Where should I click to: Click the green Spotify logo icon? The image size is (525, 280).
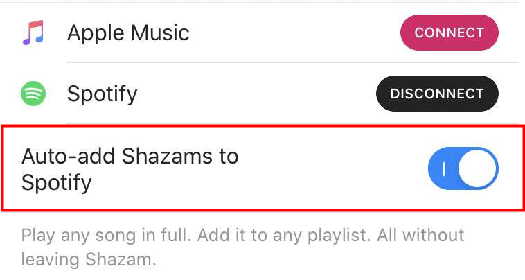[33, 94]
